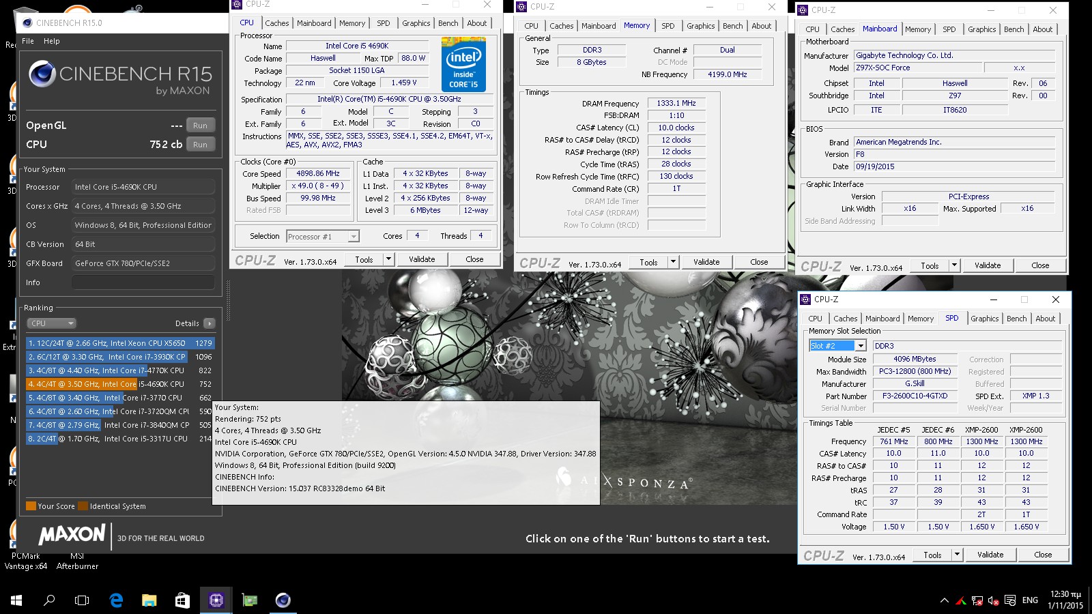
Task: Click the orange Your Score legend swatch
Action: coord(31,506)
